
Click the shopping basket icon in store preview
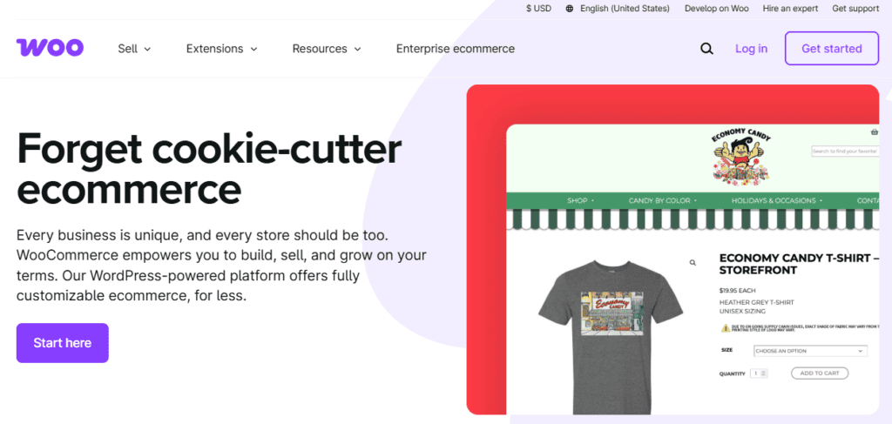tap(875, 131)
